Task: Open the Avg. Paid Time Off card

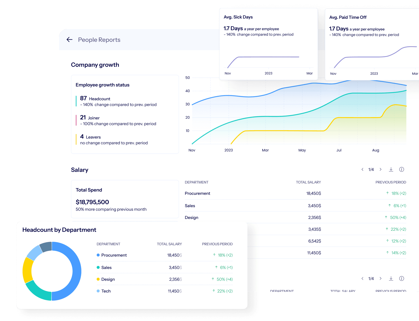Action: click(x=372, y=44)
